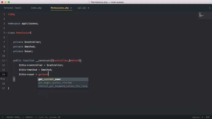Click unsaved dot on sql.sql tab

pos(88,8)
